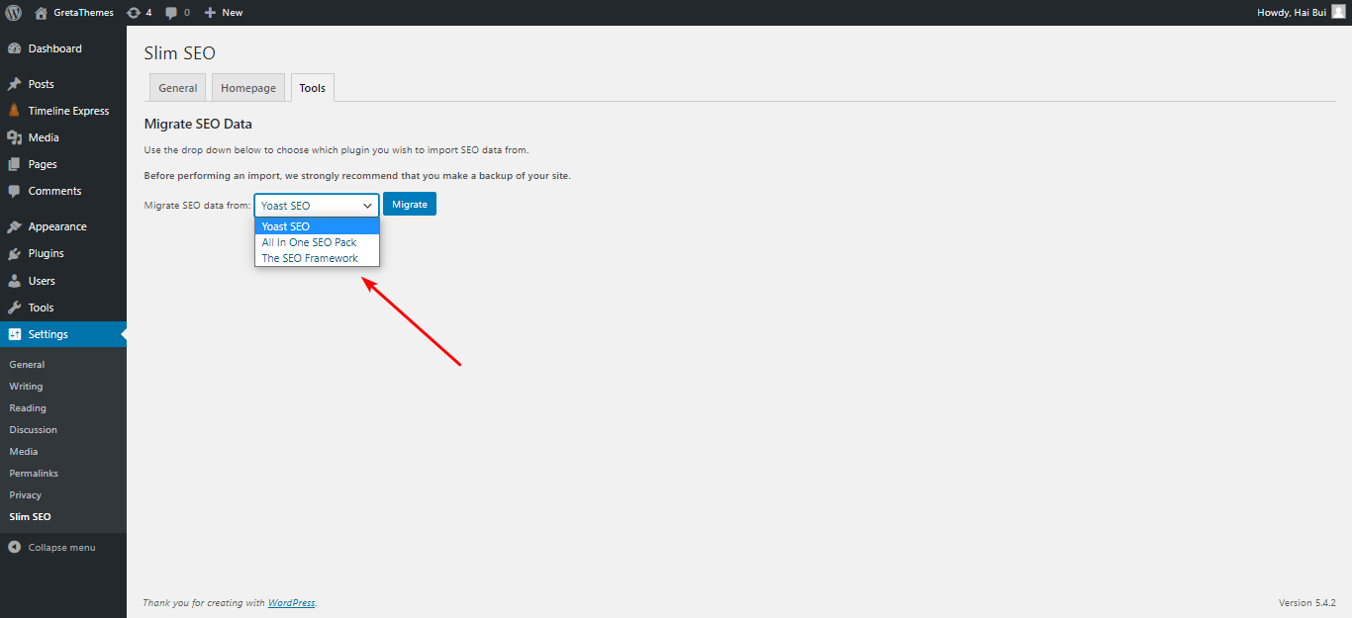Select Yoast SEO in the migration dropdown
This screenshot has height=618, width=1352.
tap(285, 225)
